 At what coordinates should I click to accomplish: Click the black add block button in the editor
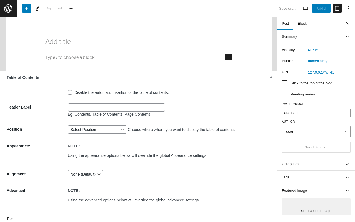[x=229, y=57]
